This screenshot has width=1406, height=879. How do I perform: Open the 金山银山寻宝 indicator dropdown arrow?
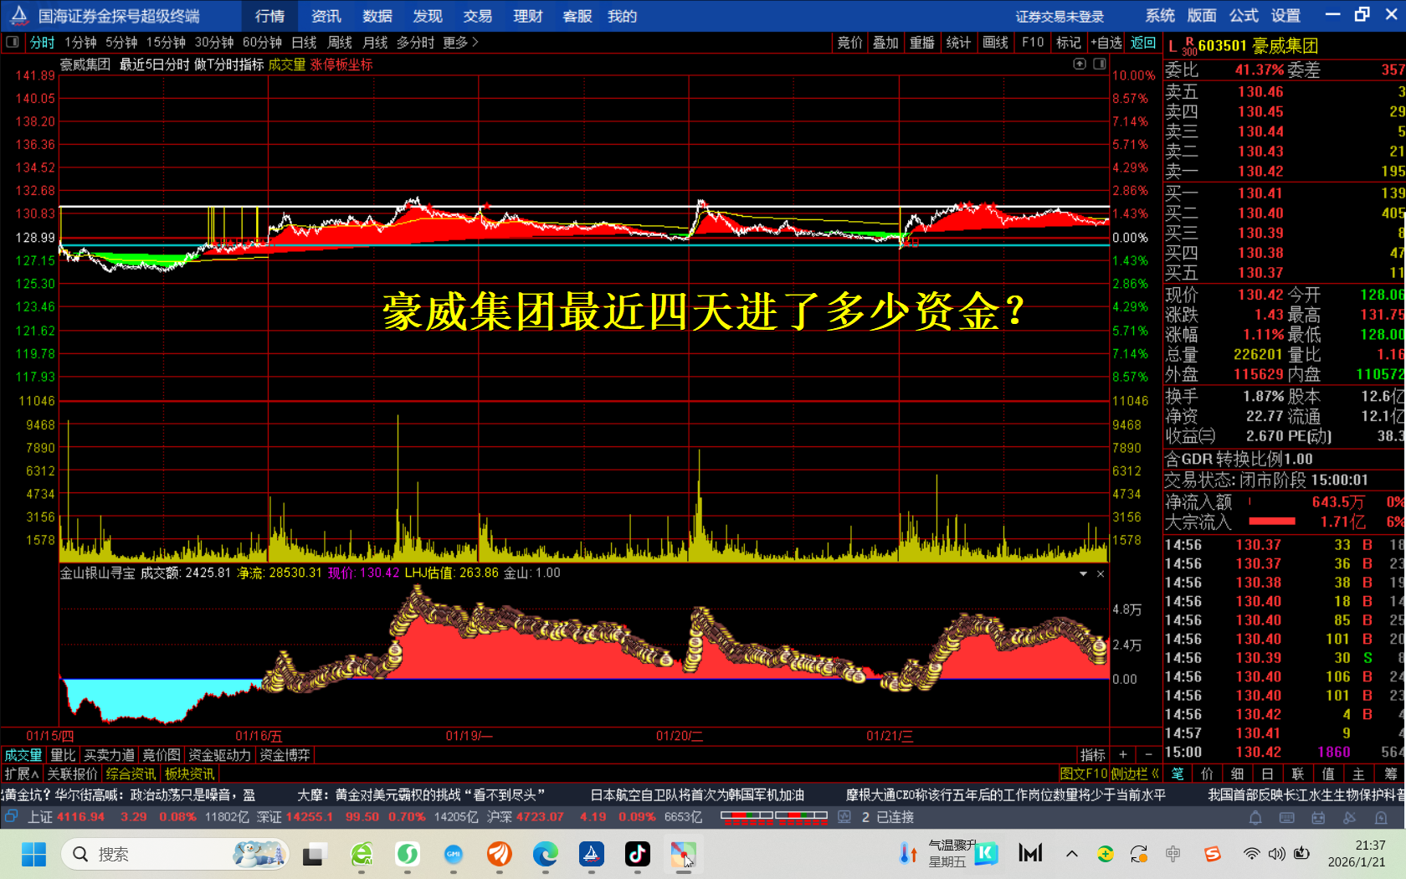click(x=1083, y=573)
